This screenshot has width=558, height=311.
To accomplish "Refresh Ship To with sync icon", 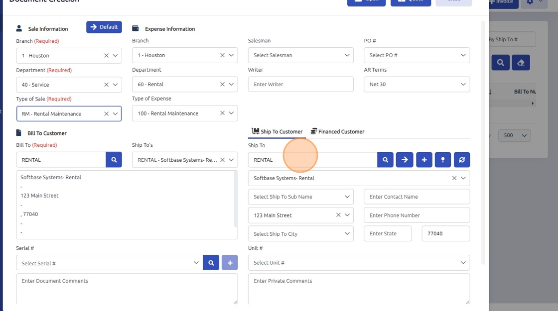I will [462, 160].
